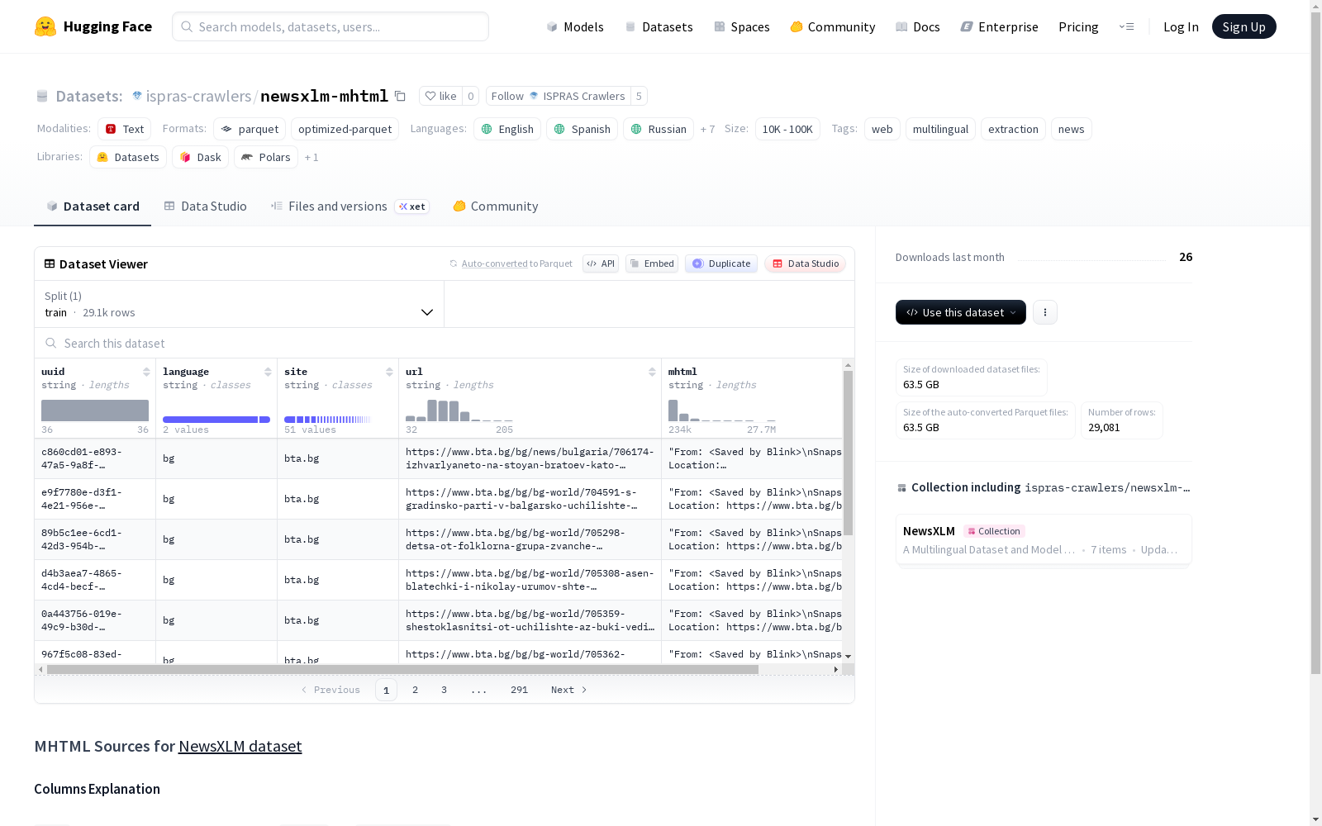Go to page 3 of dataset viewer
Image resolution: width=1322 pixels, height=826 pixels.
(444, 690)
